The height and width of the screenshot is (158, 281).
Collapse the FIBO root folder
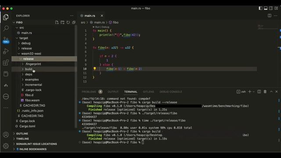(14, 22)
